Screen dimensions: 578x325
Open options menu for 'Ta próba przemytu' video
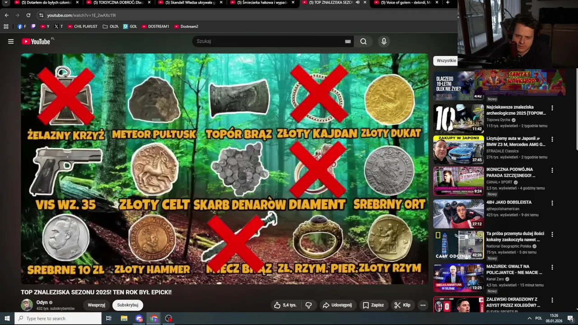[552, 235]
